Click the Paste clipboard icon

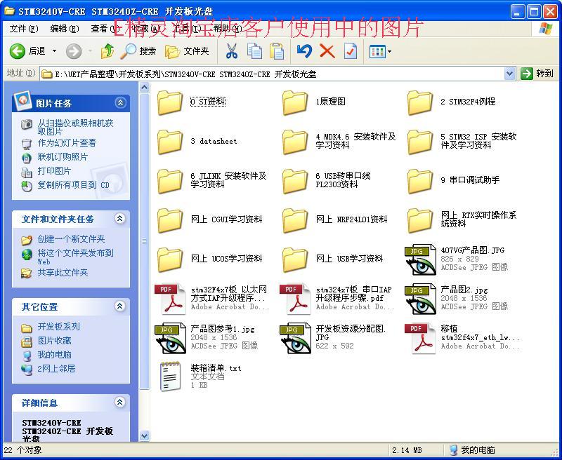tap(276, 51)
